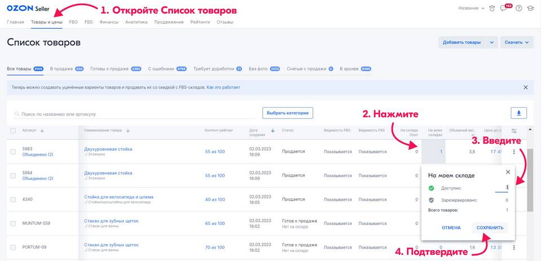Expand the arrow next to 'Добавить товары'
The image size is (541, 261).
pyautogui.click(x=491, y=42)
